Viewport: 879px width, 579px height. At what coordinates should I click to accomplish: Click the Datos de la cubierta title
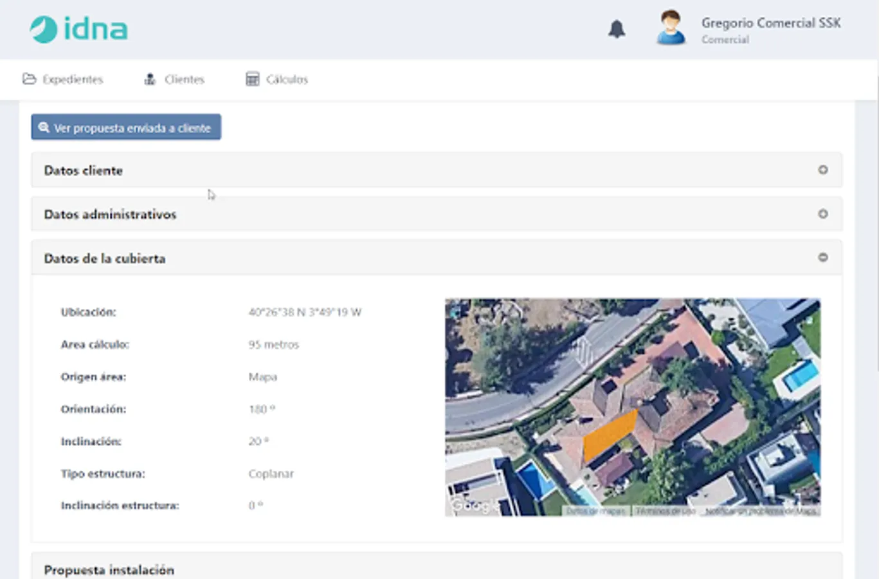point(105,259)
